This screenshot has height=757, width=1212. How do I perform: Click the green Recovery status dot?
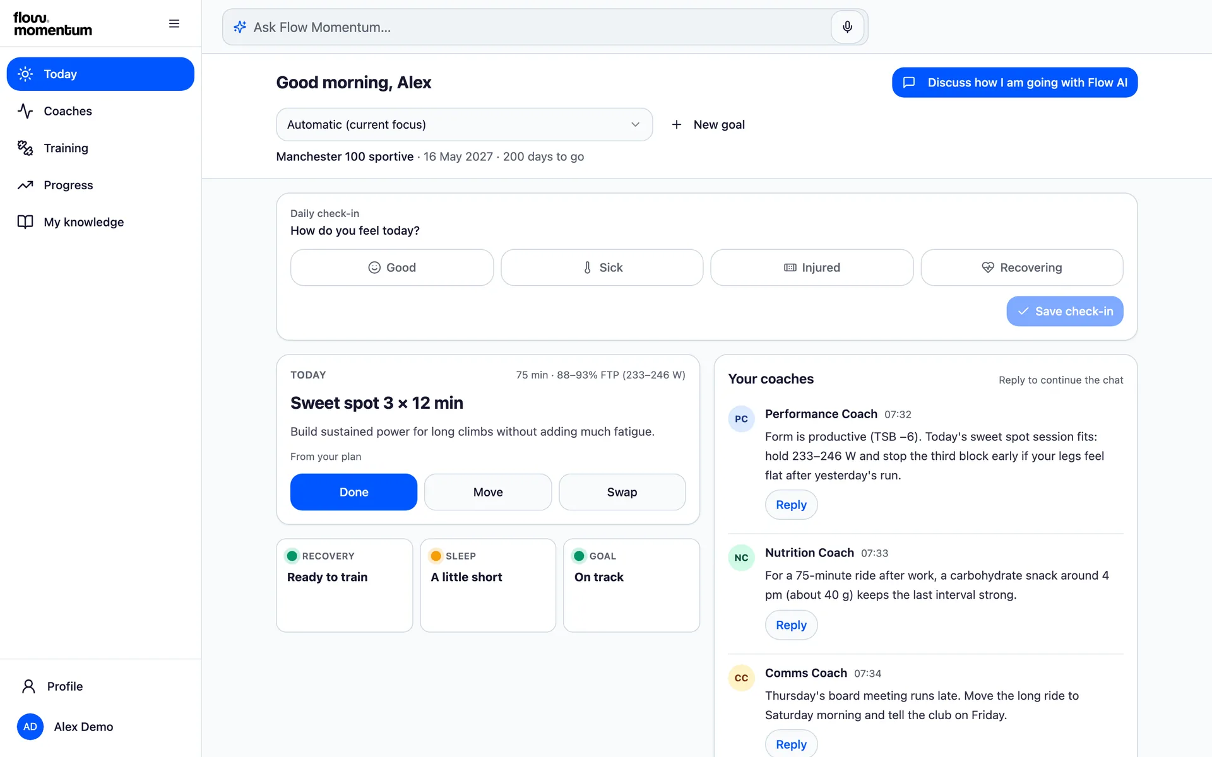(292, 556)
